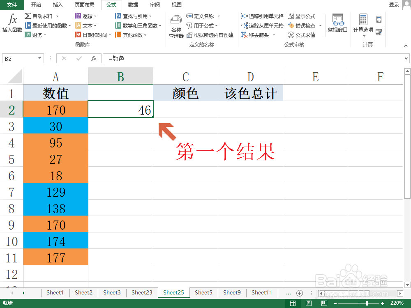Click the 220% zoom level
411x308 pixels.
(x=397, y=303)
